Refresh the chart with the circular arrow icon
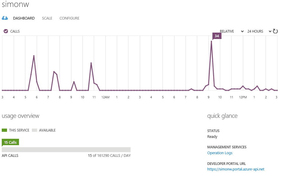This screenshot has height=176, width=284. [x=275, y=31]
